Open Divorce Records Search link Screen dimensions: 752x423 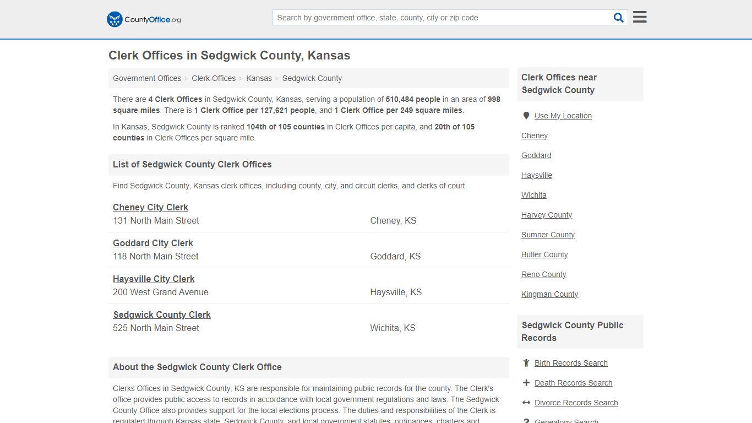[576, 403]
